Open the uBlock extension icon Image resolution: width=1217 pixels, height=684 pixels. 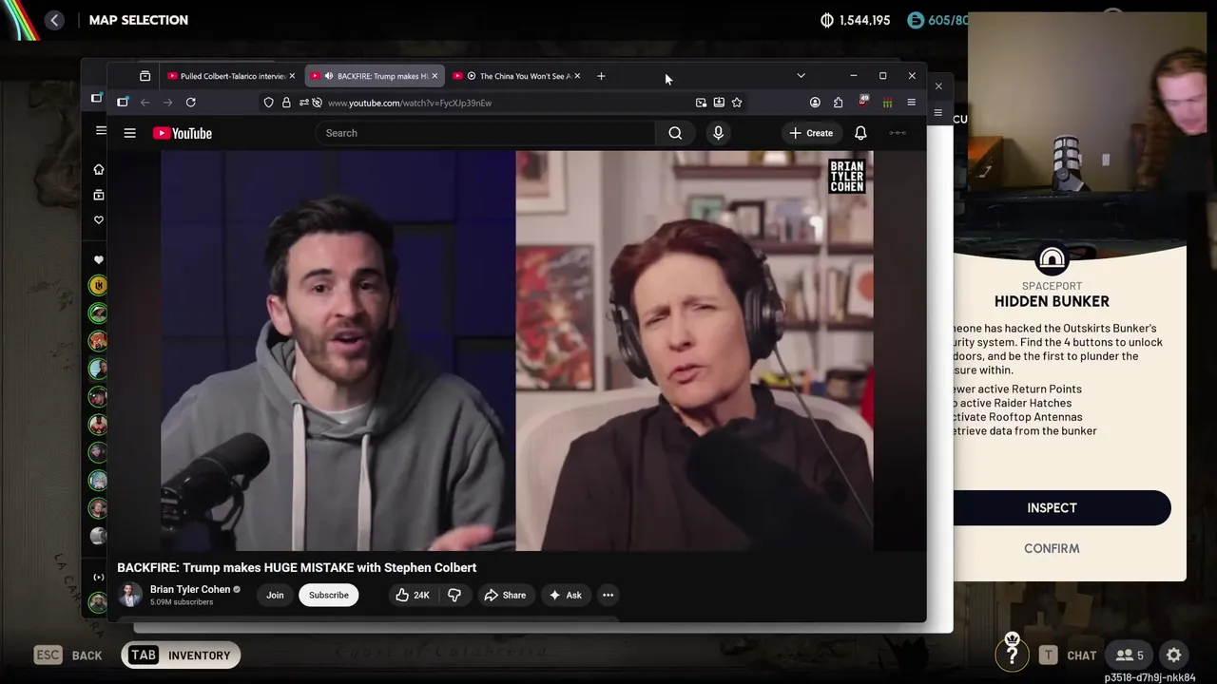coord(863,101)
